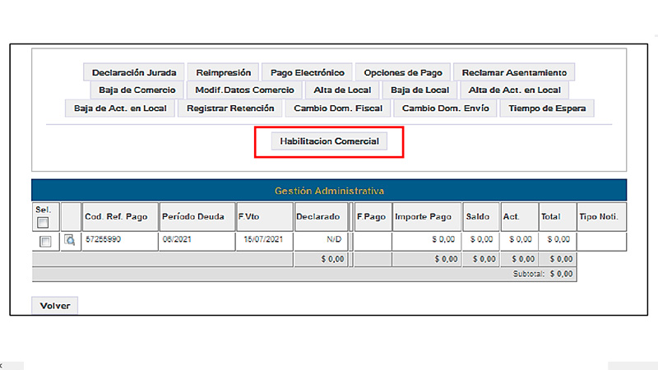Toggle the select-all checkbox under Sel.
Image resolution: width=658 pixels, height=370 pixels.
(x=43, y=223)
